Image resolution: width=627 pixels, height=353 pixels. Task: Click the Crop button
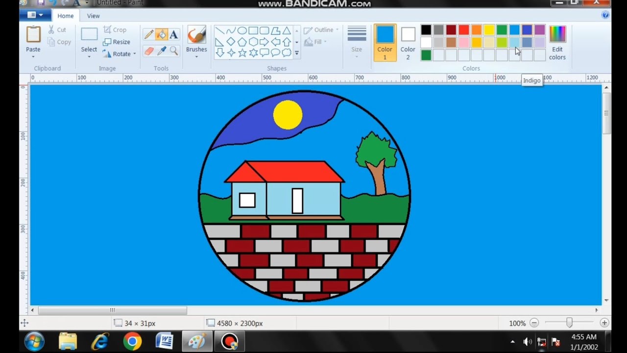tap(115, 30)
